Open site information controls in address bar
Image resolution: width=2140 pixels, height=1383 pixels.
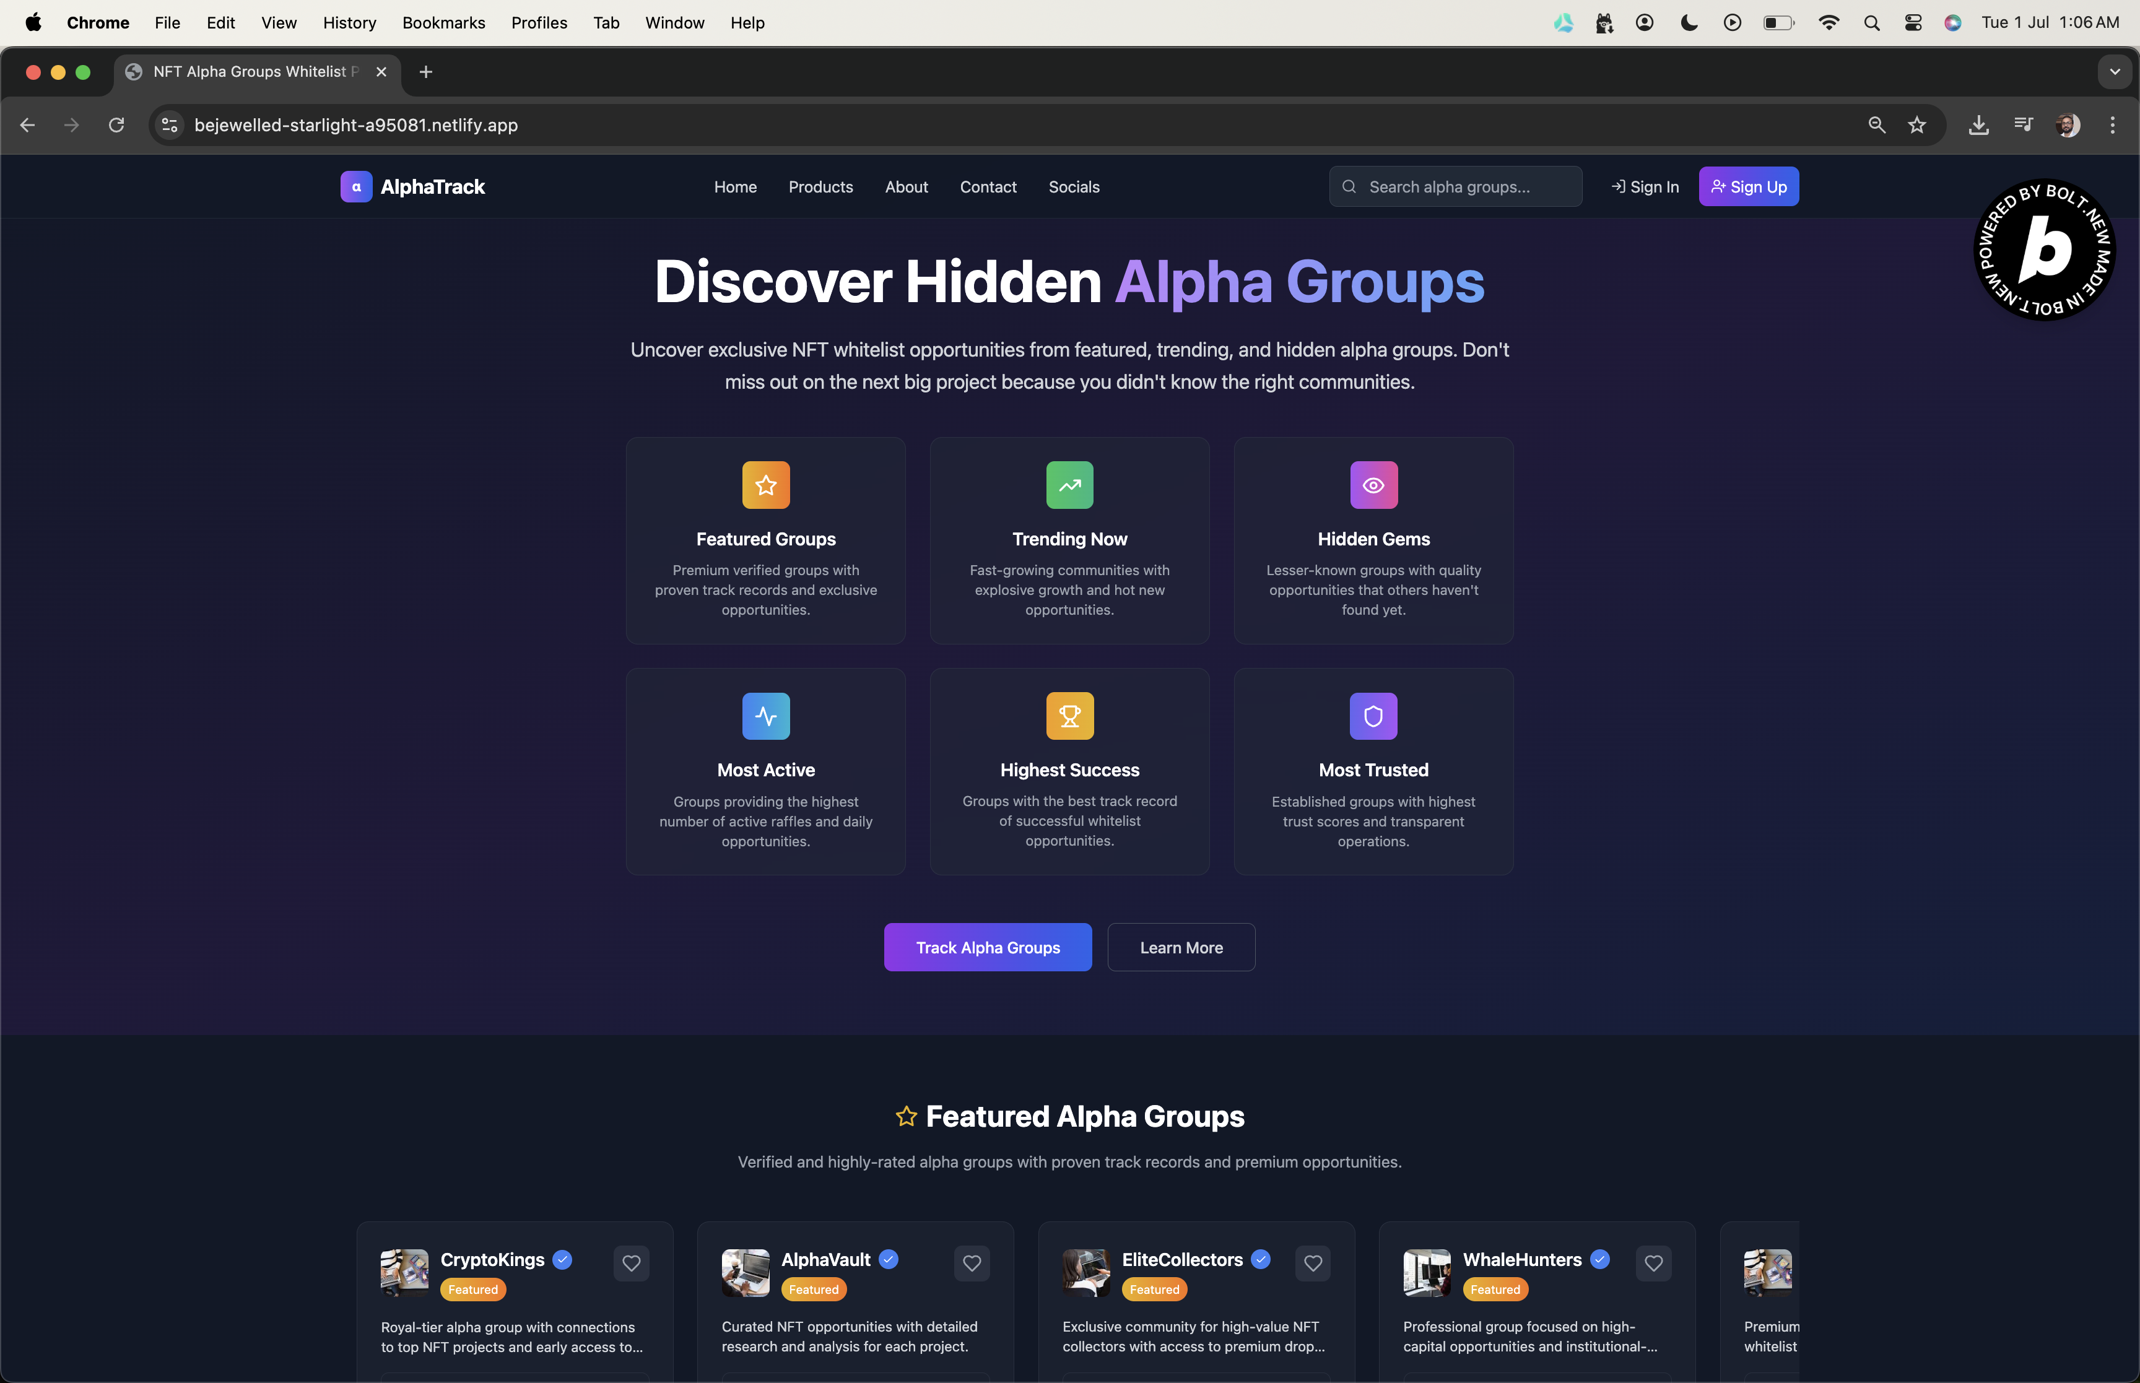170,125
